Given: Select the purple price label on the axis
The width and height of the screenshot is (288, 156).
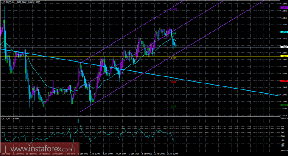Looking at the screenshot, I should [x=284, y=8].
